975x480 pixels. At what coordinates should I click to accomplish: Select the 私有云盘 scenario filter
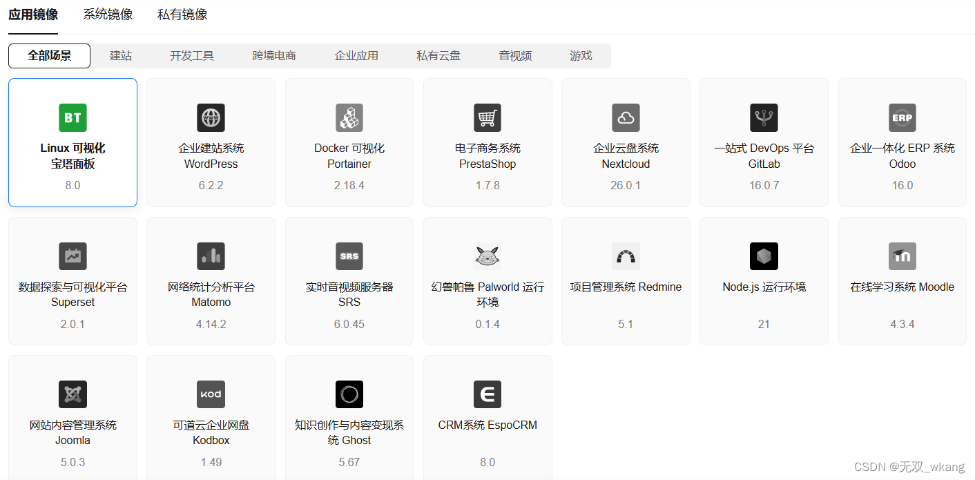pyautogui.click(x=438, y=56)
